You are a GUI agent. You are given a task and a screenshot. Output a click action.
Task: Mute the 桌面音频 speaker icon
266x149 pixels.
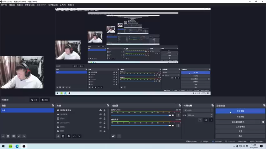[173, 125]
